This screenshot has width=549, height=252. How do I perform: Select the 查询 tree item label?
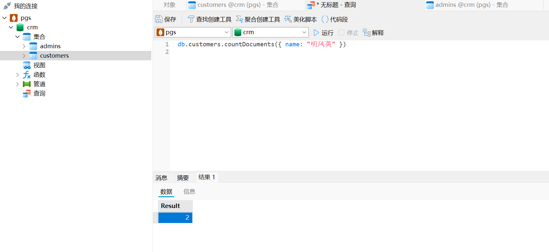(x=39, y=94)
